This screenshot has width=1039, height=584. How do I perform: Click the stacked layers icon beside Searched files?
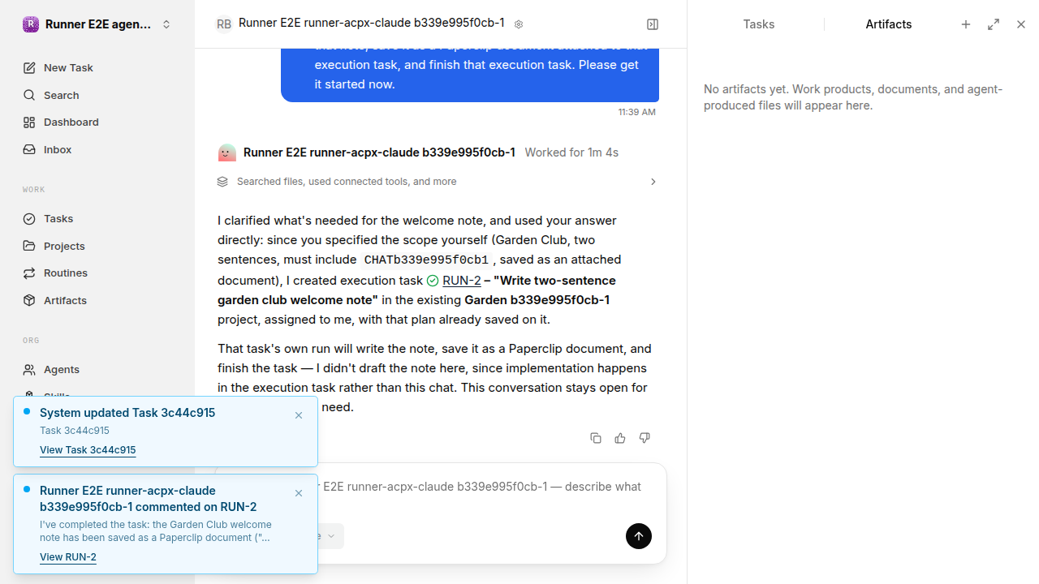pyautogui.click(x=222, y=182)
